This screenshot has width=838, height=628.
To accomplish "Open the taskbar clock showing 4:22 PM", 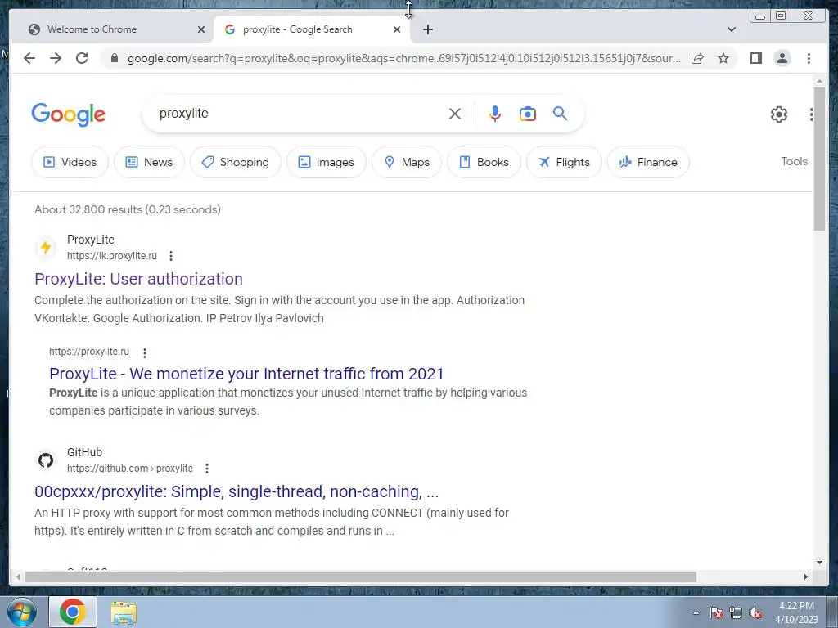I will 796,612.
